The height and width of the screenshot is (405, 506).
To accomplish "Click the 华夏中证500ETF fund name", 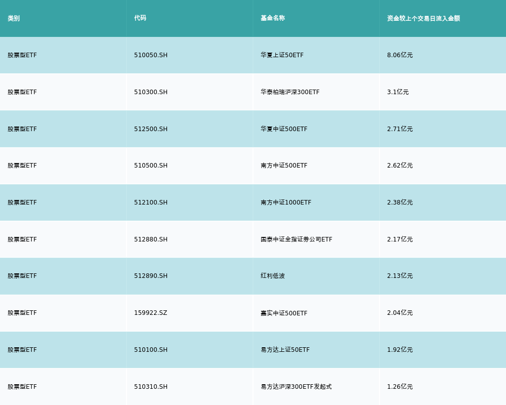I will pos(284,129).
